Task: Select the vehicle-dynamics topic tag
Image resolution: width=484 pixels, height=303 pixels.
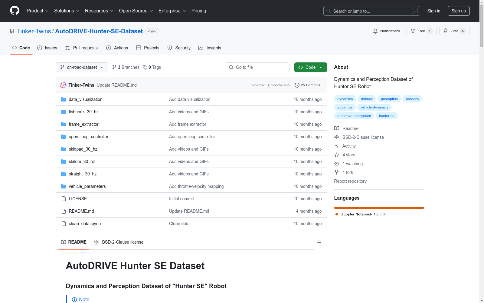Action: pyautogui.click(x=374, y=107)
